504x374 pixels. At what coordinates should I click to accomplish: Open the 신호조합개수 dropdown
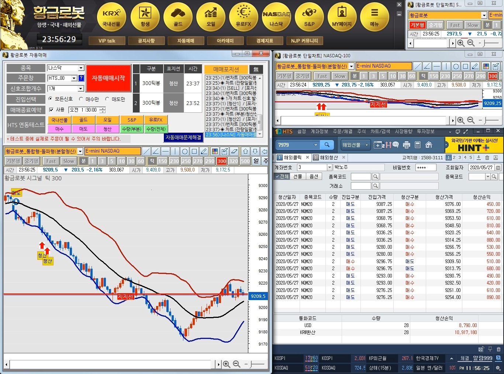coord(81,89)
